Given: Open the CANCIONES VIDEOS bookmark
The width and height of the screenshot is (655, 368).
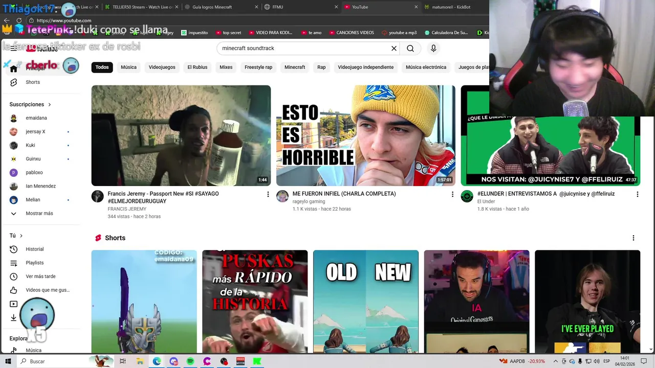Looking at the screenshot, I should [351, 33].
